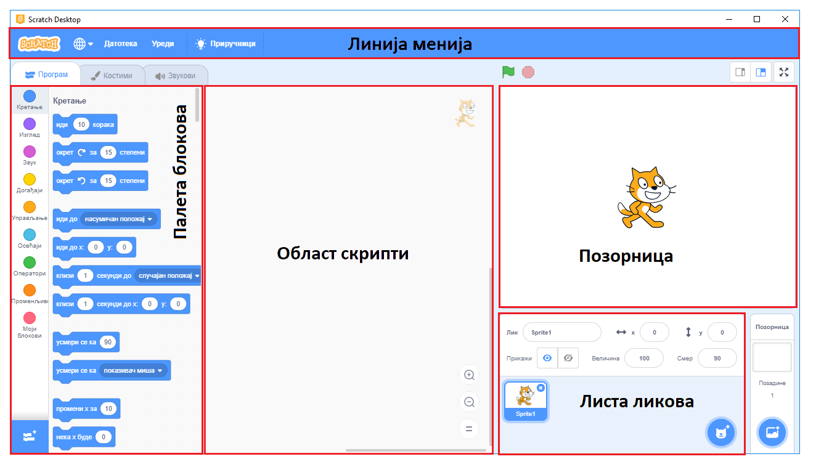Select the Изглед block category
This screenshot has height=467, width=816.
click(30, 128)
